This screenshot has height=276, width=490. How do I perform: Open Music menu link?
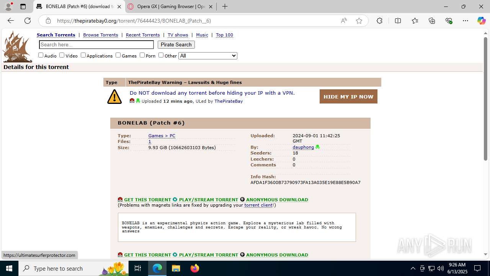coord(202,35)
